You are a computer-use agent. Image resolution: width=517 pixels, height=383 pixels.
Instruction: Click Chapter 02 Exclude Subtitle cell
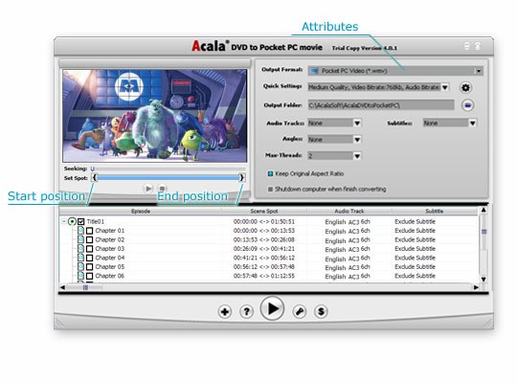(x=415, y=239)
